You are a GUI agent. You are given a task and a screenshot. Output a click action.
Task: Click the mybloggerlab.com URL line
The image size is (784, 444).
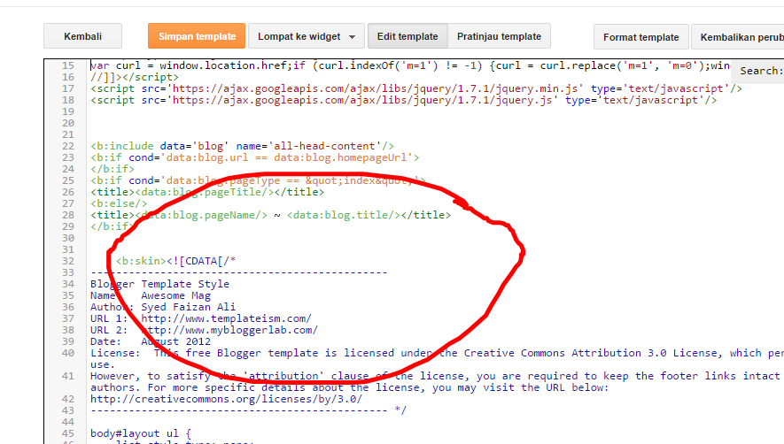click(x=204, y=330)
